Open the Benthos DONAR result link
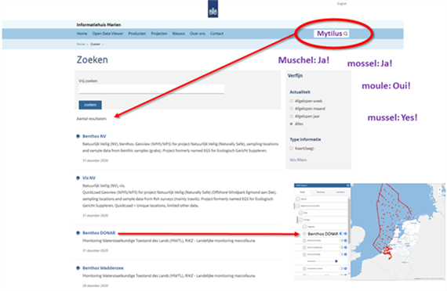The image size is (447, 291). pyautogui.click(x=99, y=233)
